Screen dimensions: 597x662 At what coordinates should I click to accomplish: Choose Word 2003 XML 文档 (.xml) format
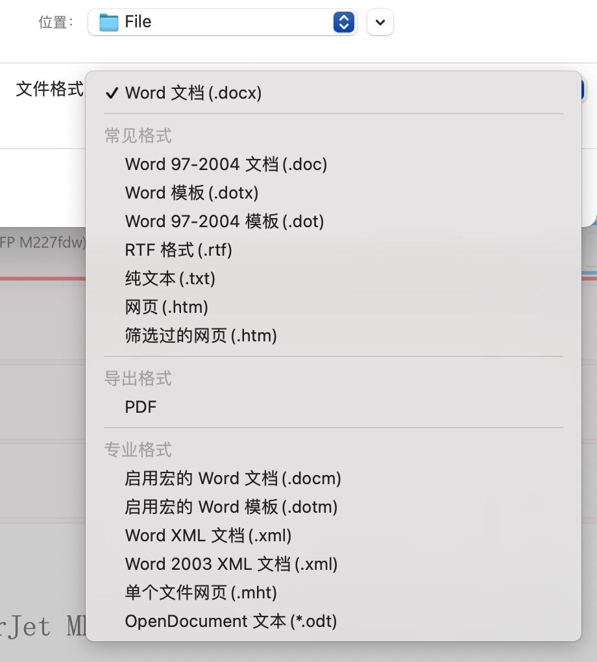(230, 564)
